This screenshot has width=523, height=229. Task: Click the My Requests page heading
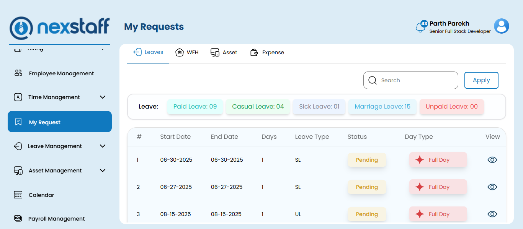tap(154, 27)
